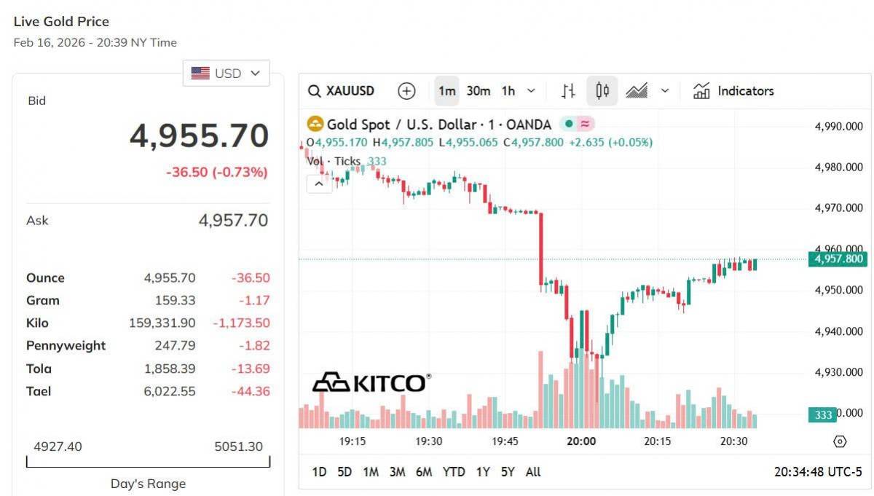This screenshot has width=874, height=496.
Task: Switch to the 30m interval
Action: point(479,91)
